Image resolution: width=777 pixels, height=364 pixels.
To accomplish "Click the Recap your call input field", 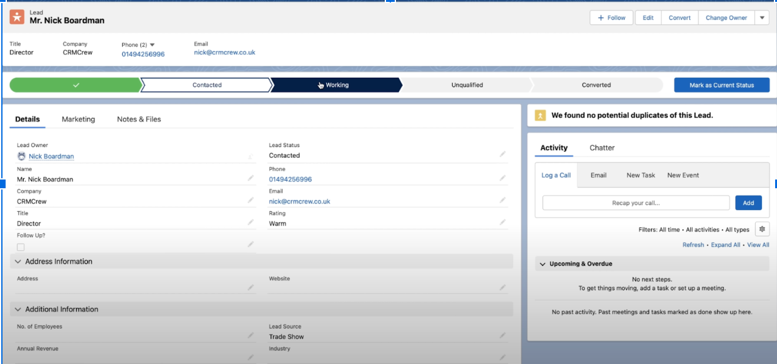I will (x=635, y=203).
